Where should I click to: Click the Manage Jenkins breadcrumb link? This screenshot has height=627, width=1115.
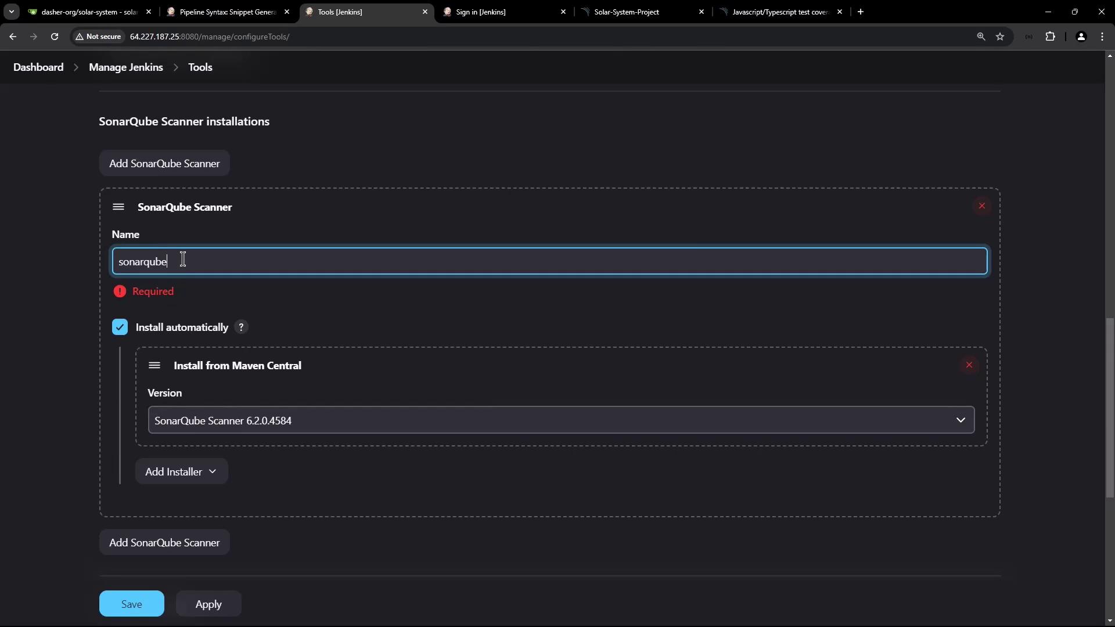[x=125, y=67]
